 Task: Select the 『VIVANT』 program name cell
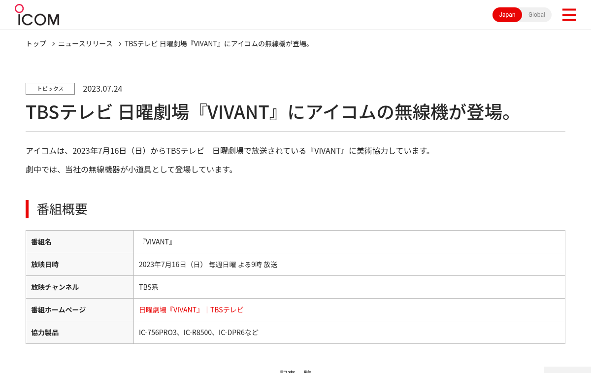(x=349, y=242)
